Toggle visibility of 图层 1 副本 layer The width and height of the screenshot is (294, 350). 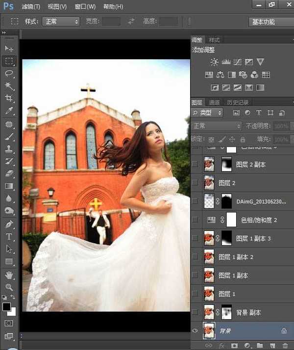point(196,275)
